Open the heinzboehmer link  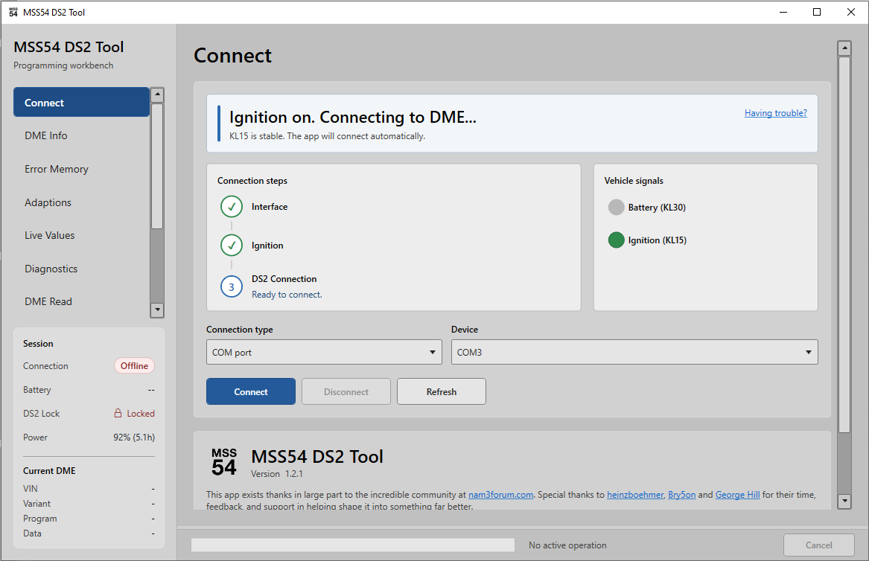point(635,495)
